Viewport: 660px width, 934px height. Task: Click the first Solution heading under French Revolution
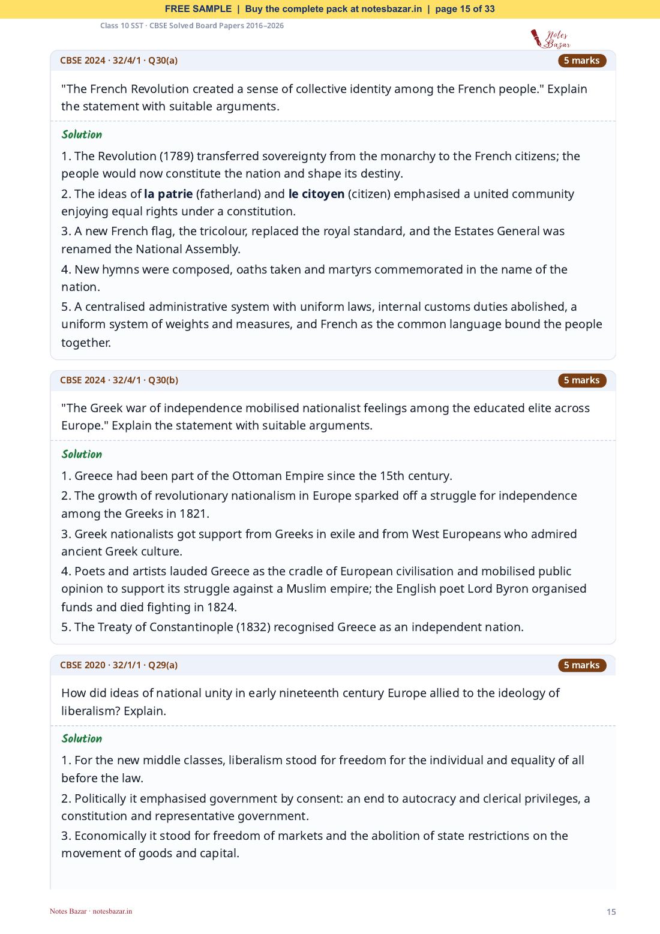[x=82, y=134]
